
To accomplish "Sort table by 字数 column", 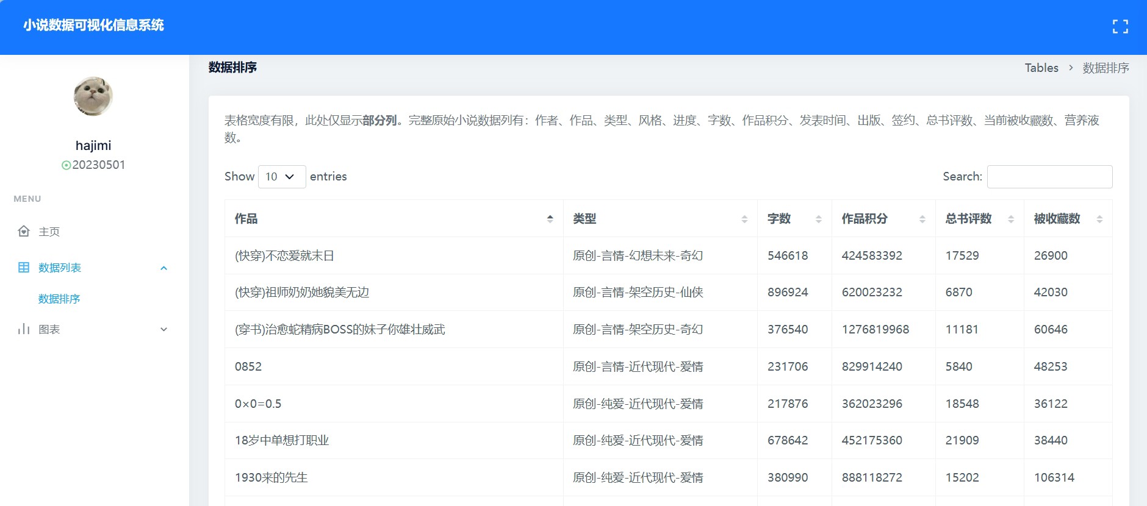I will pos(818,219).
